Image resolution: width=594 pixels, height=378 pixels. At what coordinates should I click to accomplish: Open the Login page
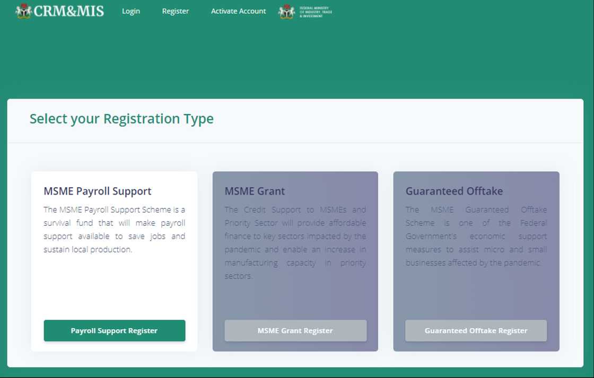pos(131,11)
